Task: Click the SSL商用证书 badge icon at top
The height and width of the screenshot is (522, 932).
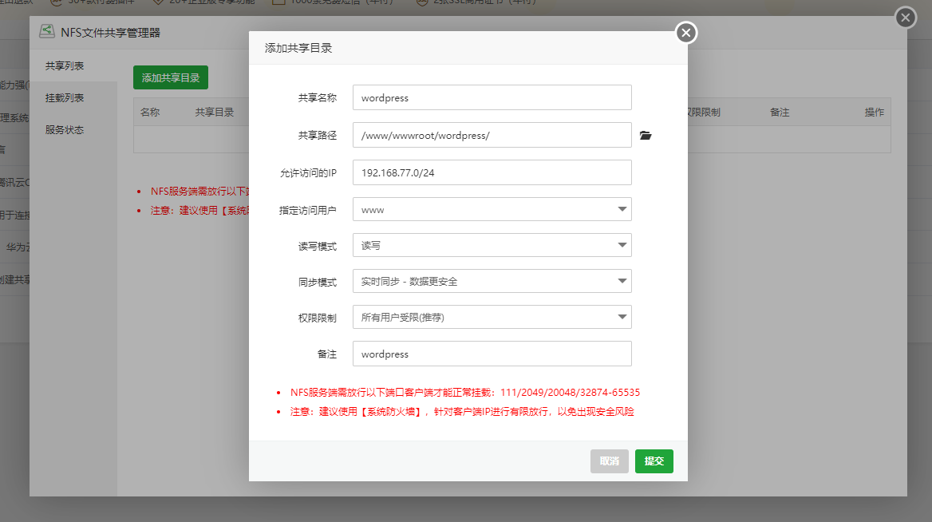Action: (x=422, y=3)
